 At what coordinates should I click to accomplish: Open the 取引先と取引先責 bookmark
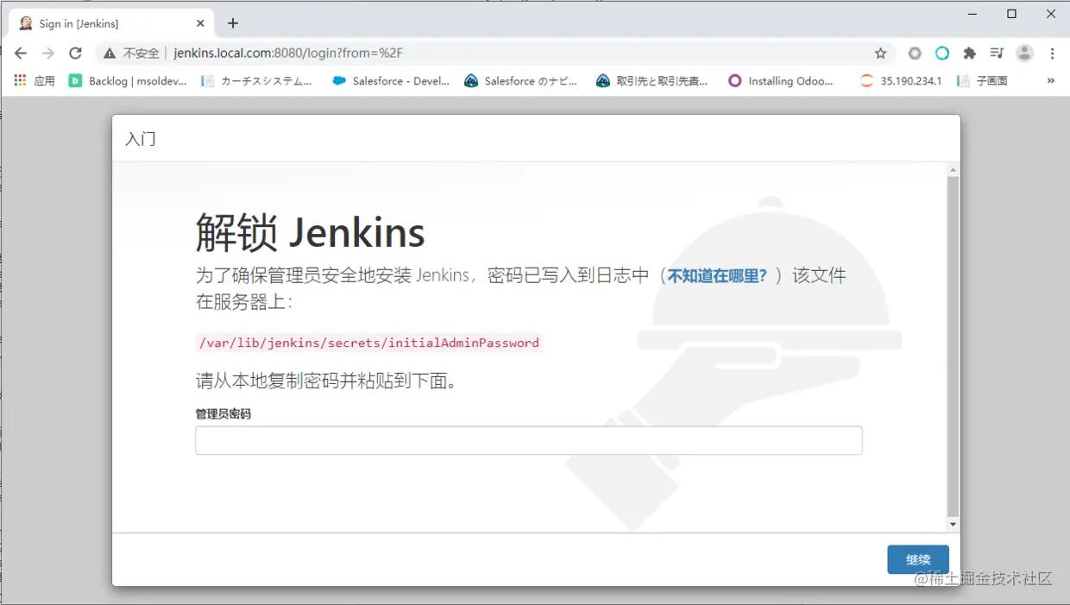[652, 81]
